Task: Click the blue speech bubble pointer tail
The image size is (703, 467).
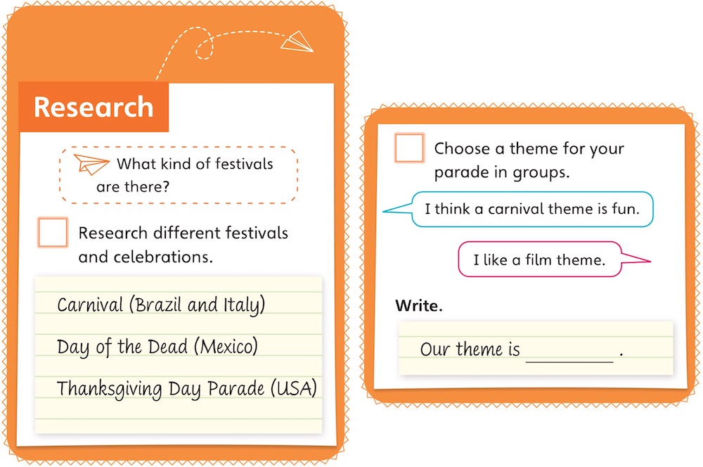Action: point(398,209)
